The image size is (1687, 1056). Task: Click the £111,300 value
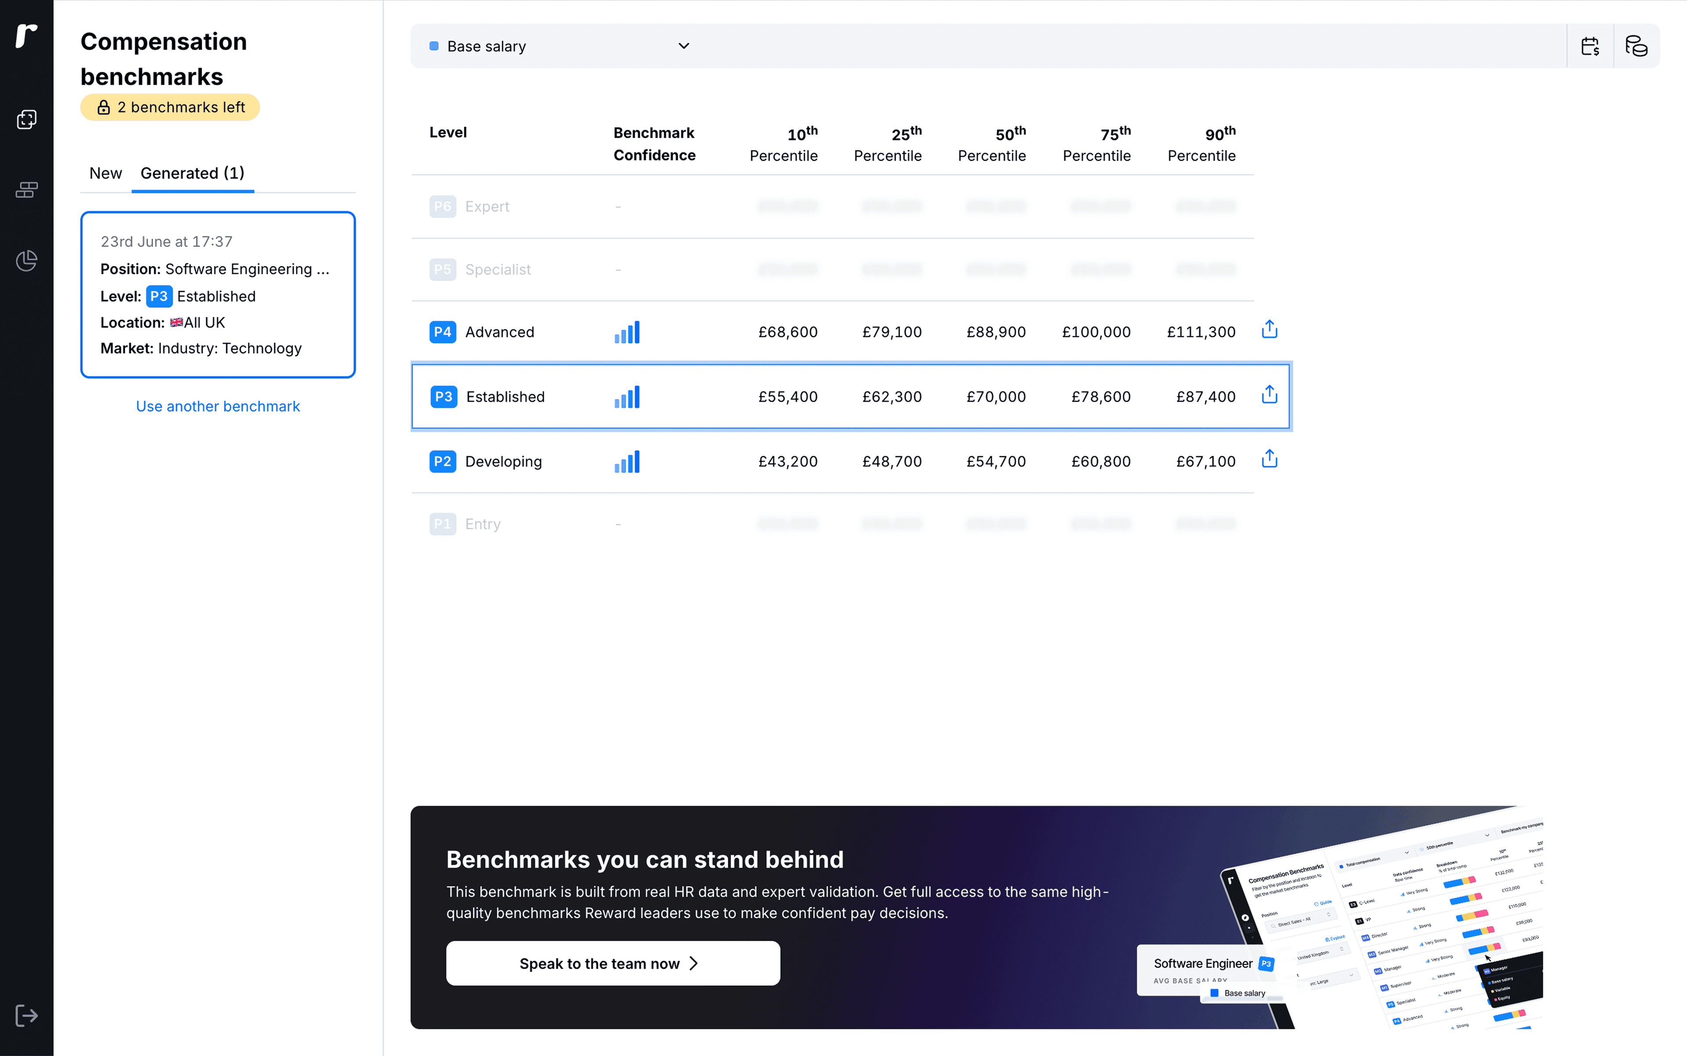[1201, 332]
